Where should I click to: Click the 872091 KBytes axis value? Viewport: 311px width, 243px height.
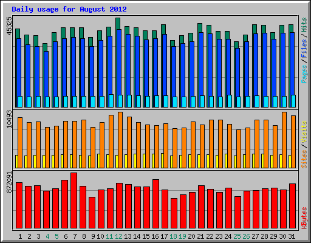coord(9,182)
